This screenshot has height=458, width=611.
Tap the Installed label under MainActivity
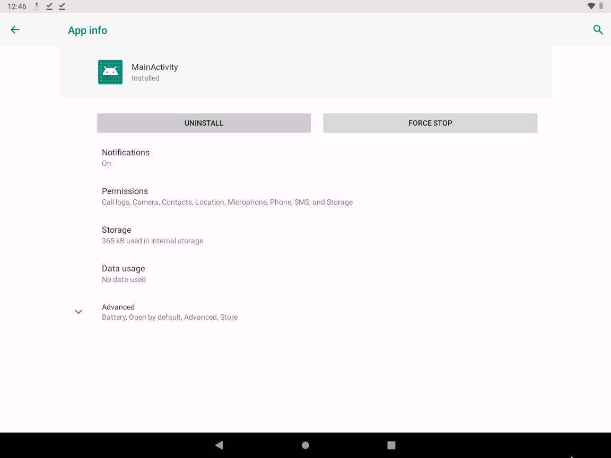pos(145,78)
